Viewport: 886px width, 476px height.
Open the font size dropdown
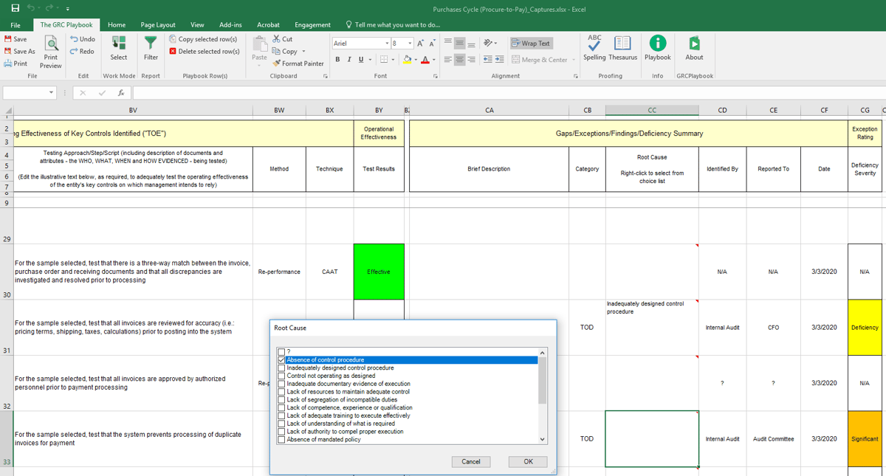coord(411,44)
